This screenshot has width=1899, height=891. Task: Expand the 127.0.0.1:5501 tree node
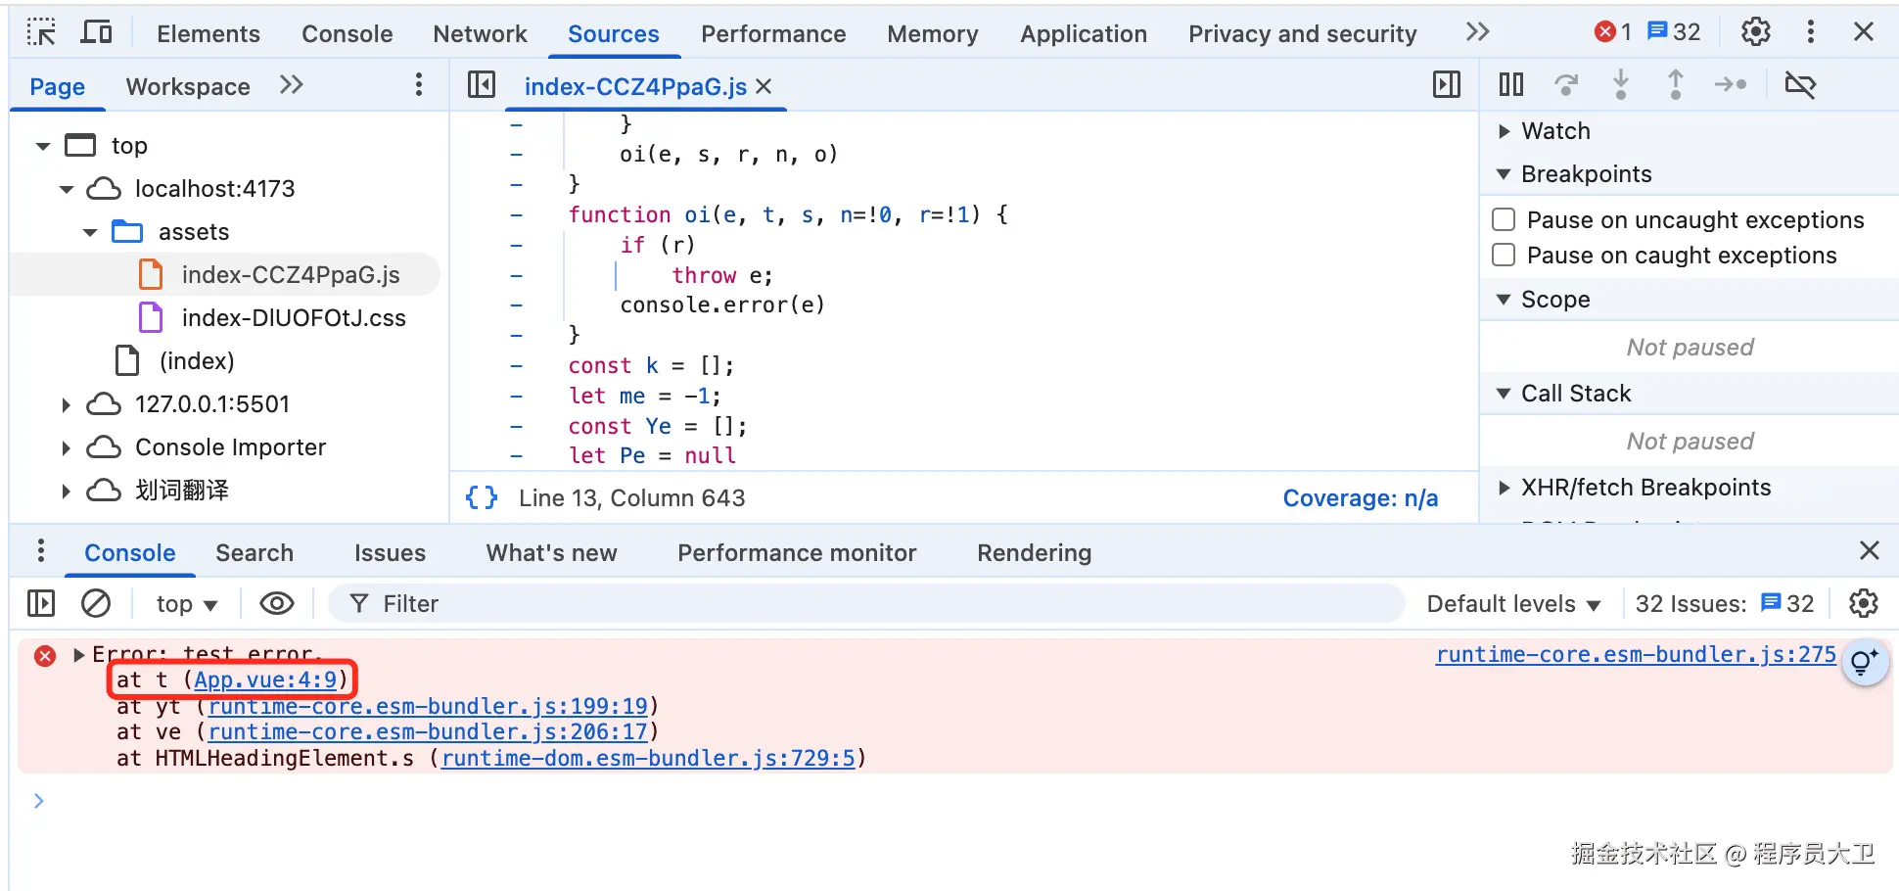(66, 404)
